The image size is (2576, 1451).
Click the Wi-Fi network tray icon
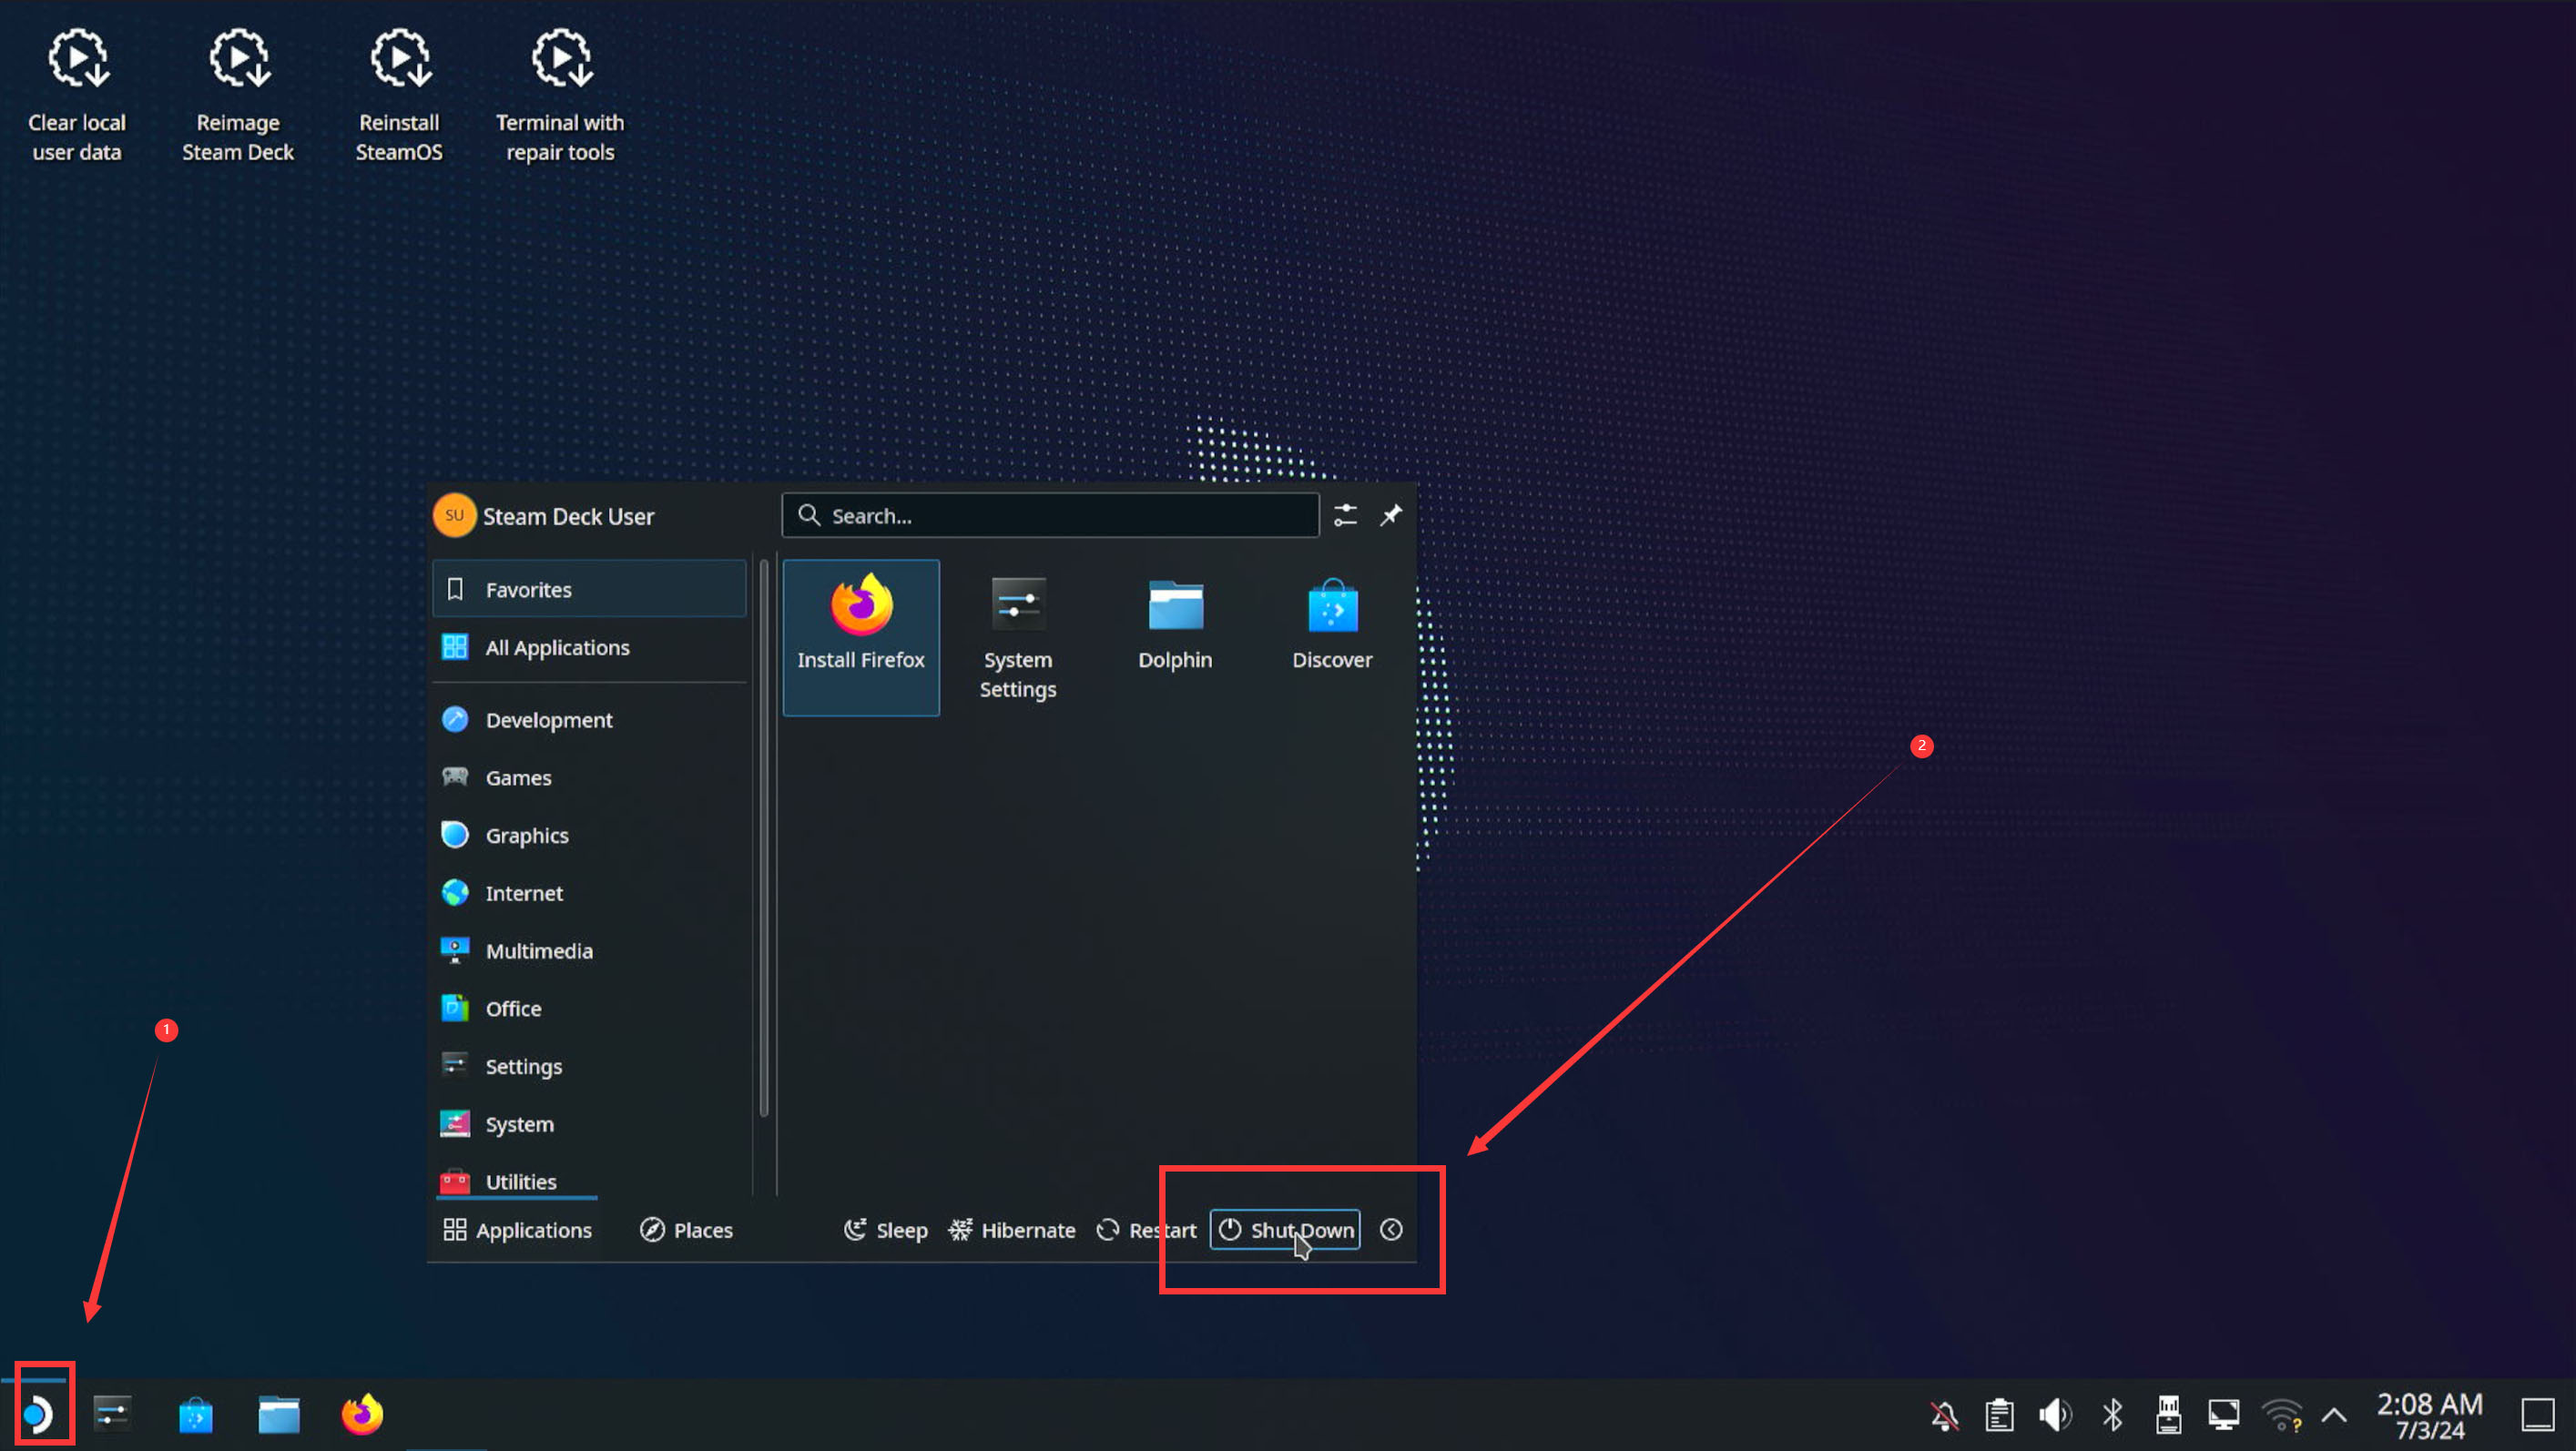pos(2281,1414)
